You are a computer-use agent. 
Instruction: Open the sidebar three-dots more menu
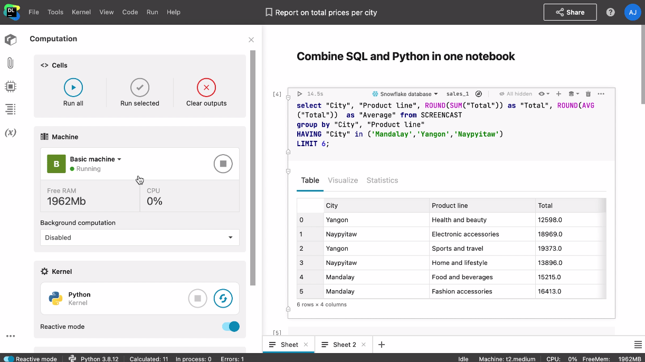pyautogui.click(x=11, y=336)
